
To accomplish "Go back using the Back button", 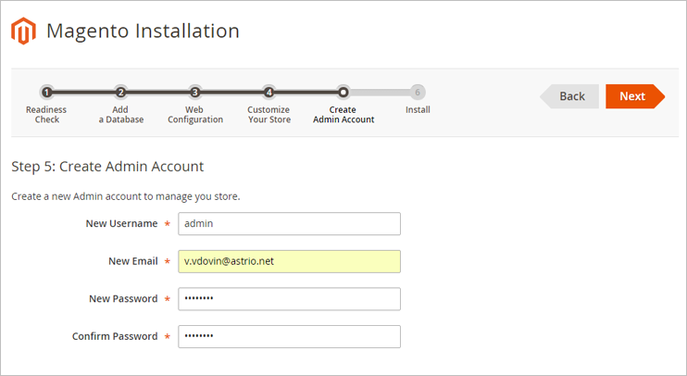I will [x=569, y=96].
